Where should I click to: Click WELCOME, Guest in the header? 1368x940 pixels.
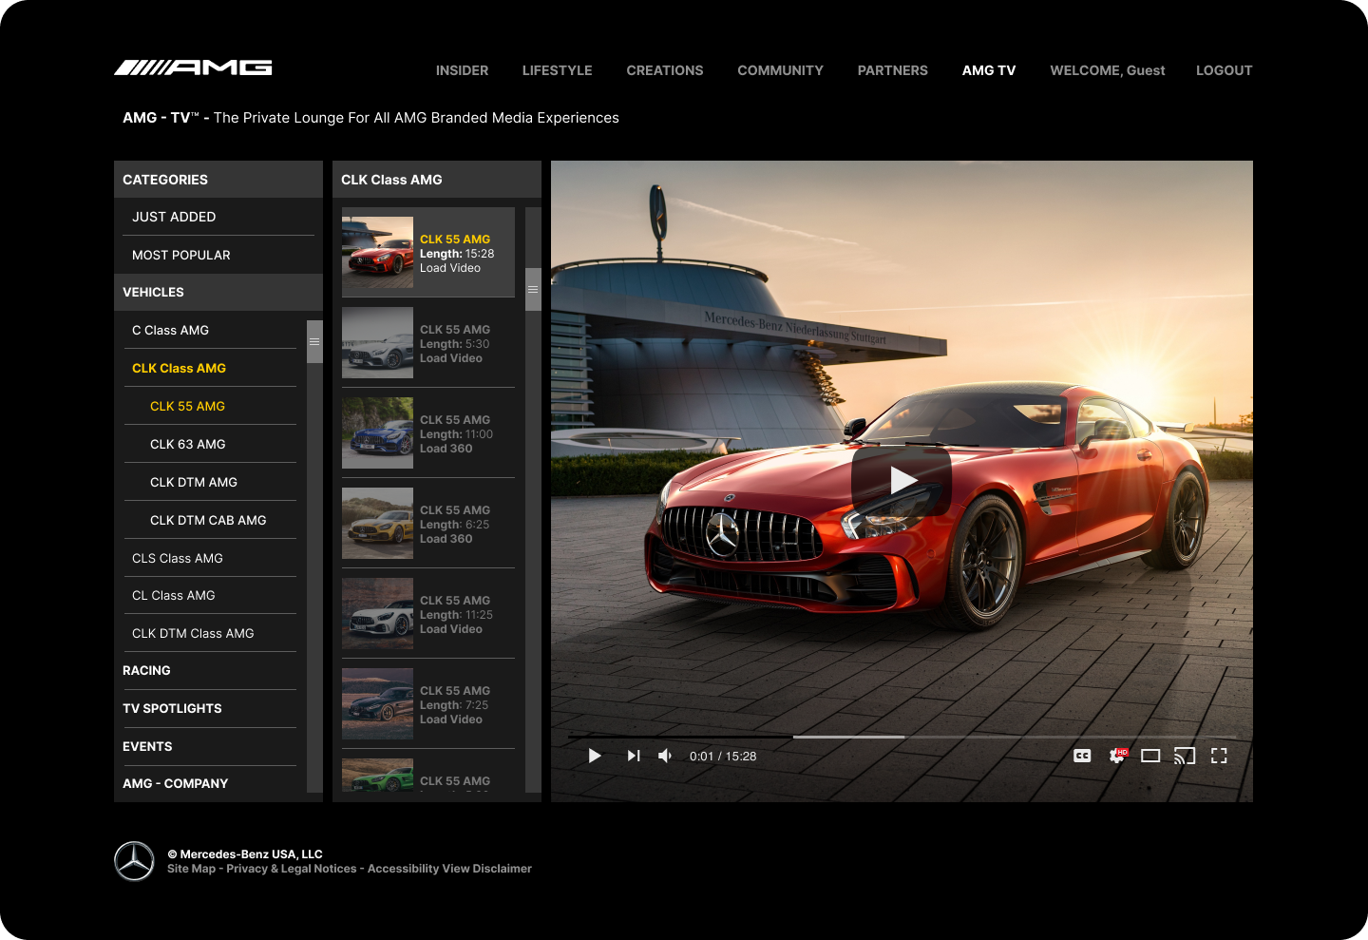tap(1107, 70)
